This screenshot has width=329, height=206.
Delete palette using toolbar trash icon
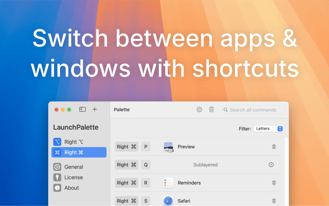[211, 110]
